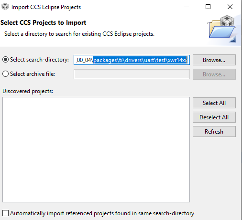Enable automatically import referenced projects checkbox
The image size is (242, 220).
point(6,213)
